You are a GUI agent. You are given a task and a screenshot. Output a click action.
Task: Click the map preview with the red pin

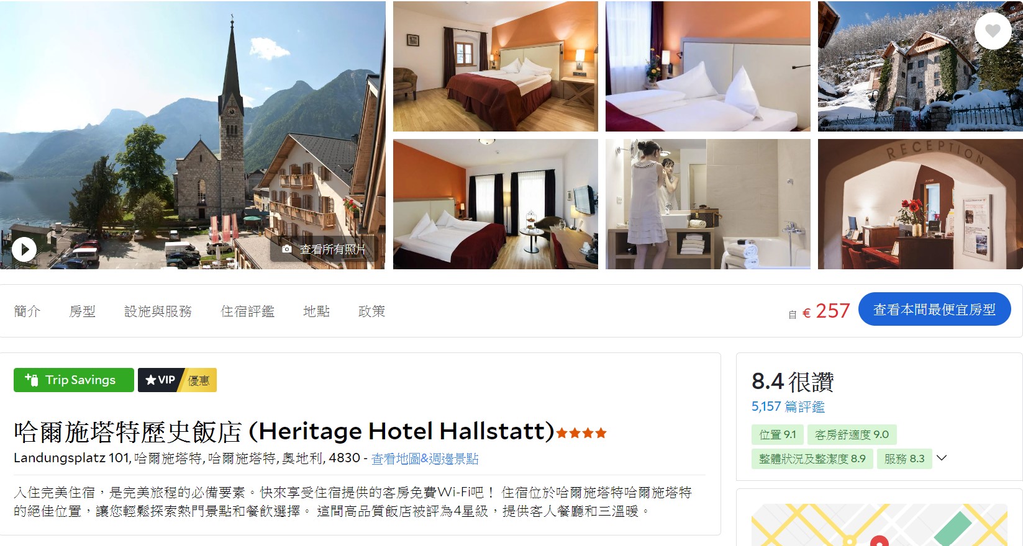coord(879,525)
